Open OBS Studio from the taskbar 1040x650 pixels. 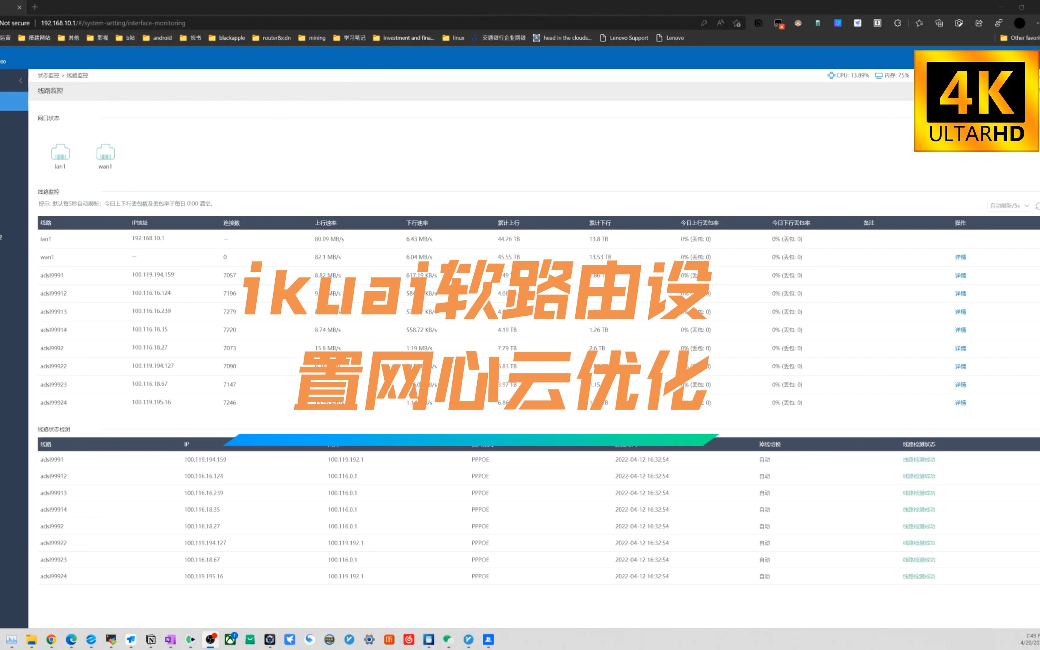[x=211, y=640]
